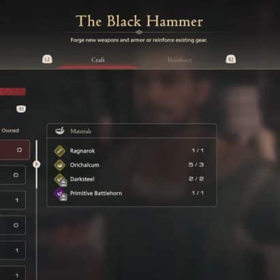Click the L2 shoulder button icon
Image resolution: width=280 pixels, height=280 pixels.
[47, 59]
